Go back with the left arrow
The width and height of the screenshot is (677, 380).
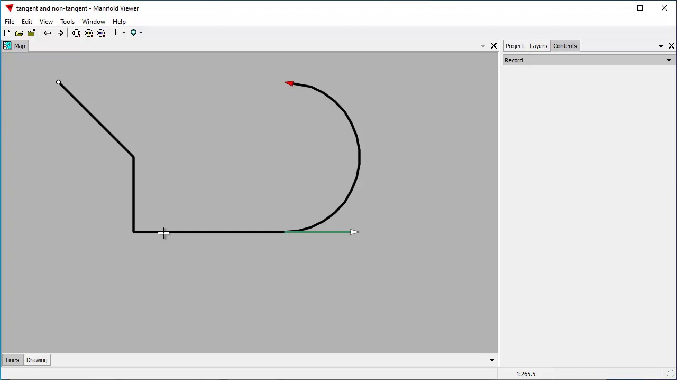(48, 33)
